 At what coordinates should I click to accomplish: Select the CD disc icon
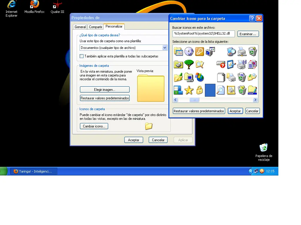pos(189,52)
